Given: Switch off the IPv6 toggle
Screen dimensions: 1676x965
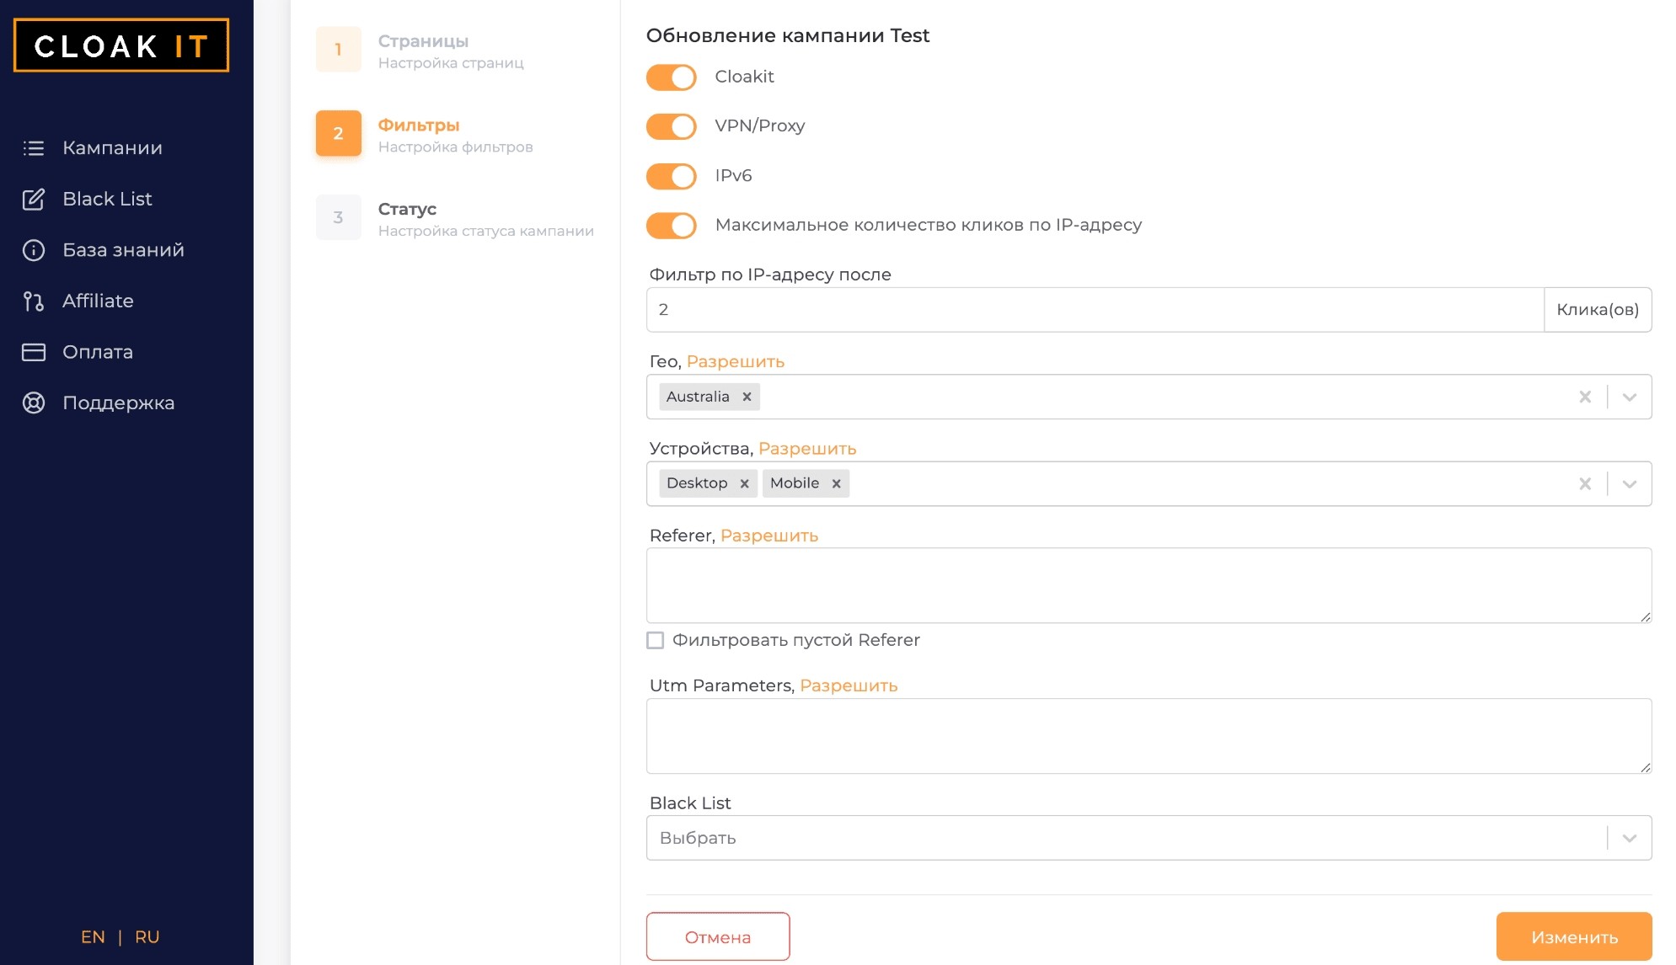Looking at the screenshot, I should pos(672,176).
